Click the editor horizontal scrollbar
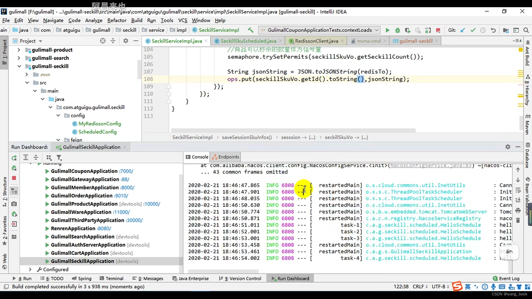The image size is (532, 299). tap(293, 130)
